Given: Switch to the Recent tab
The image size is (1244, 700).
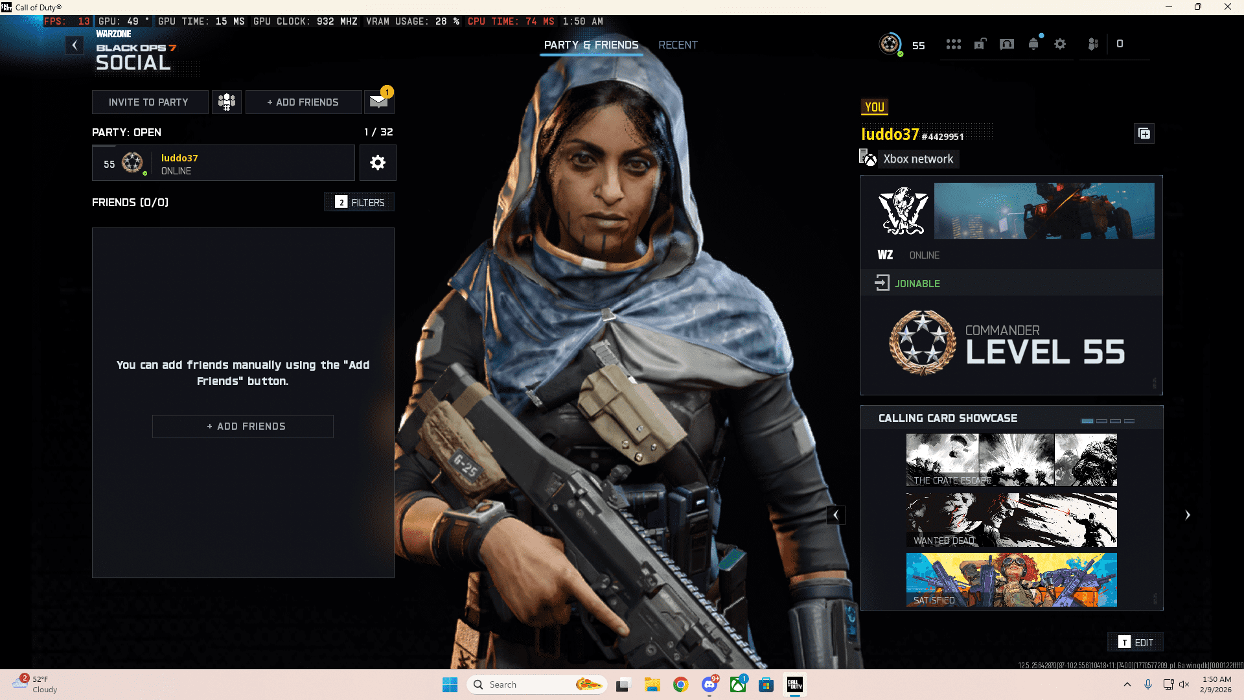Looking at the screenshot, I should (678, 45).
